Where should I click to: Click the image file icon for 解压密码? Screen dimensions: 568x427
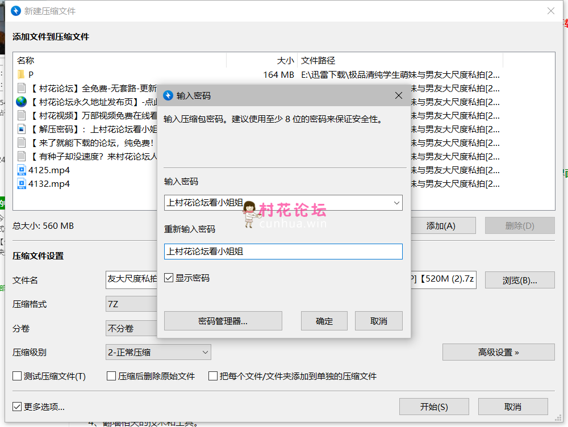click(22, 129)
